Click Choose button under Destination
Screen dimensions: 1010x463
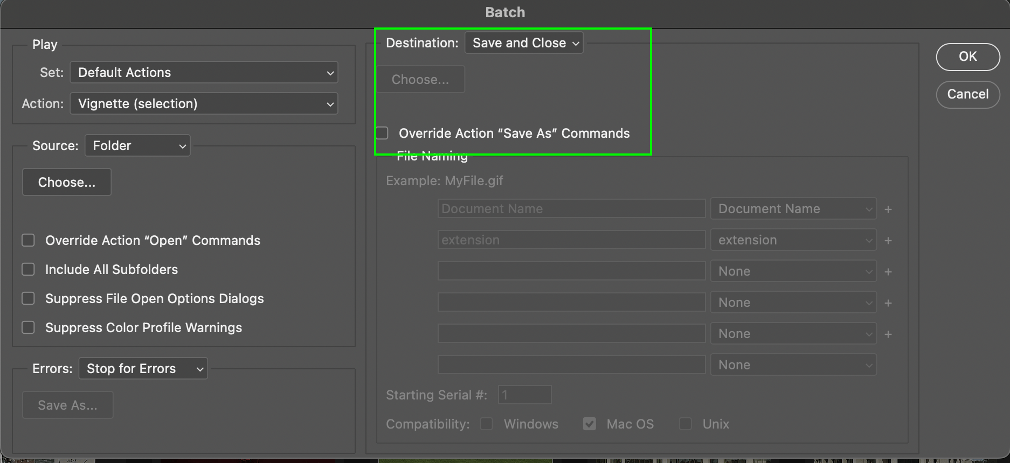420,80
